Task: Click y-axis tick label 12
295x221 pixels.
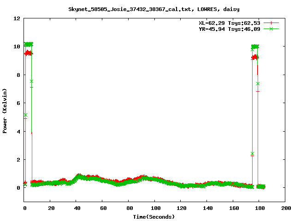Action: [17, 18]
